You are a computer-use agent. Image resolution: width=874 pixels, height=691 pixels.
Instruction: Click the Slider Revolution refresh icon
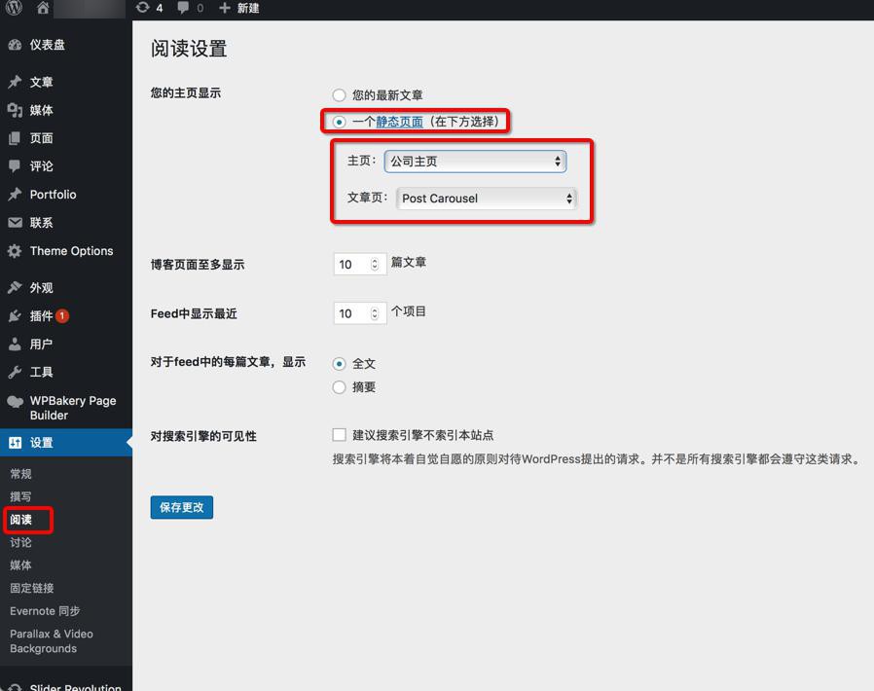(x=15, y=688)
